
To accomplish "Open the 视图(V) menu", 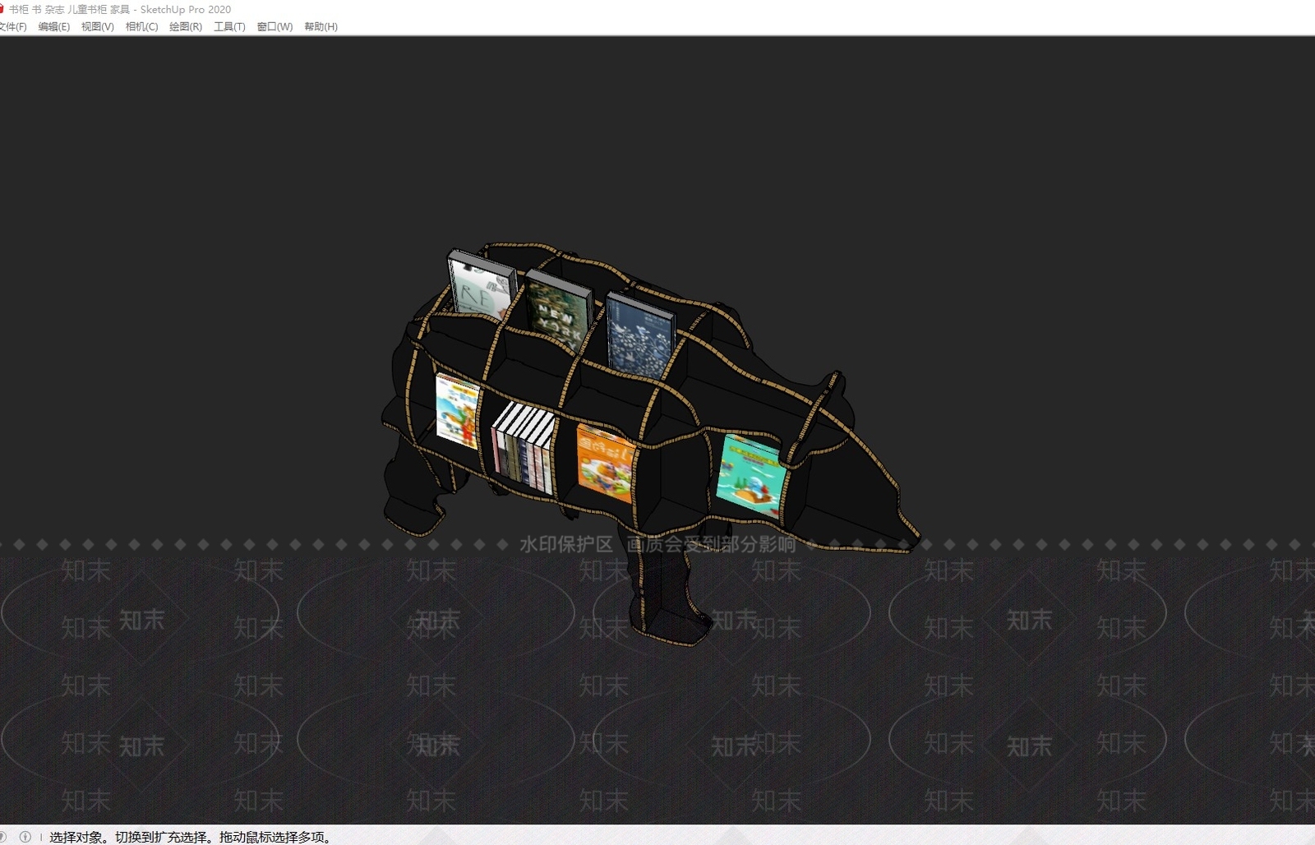I will (x=98, y=26).
